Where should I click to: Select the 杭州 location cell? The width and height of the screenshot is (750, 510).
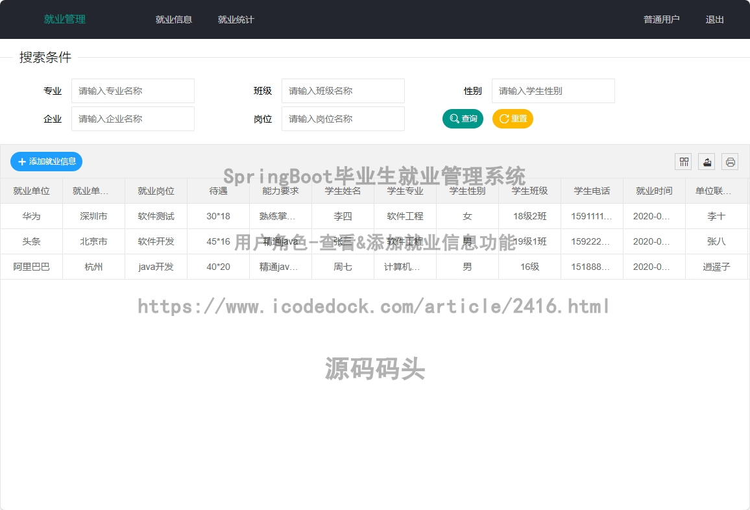click(x=93, y=267)
